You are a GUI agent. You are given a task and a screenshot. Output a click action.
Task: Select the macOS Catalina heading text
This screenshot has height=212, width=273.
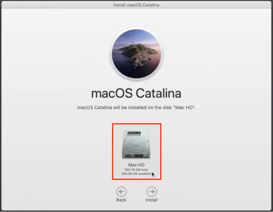tap(136, 94)
